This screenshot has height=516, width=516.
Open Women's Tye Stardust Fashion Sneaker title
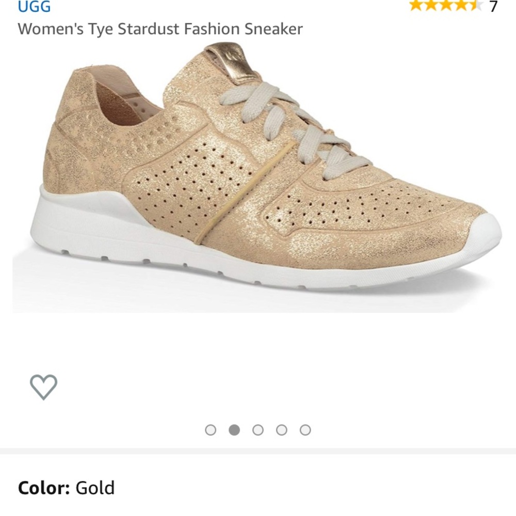pyautogui.click(x=160, y=30)
